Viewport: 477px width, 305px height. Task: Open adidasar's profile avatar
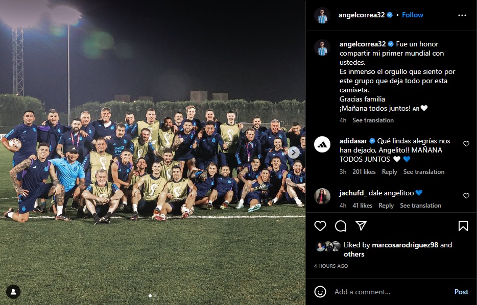(x=322, y=144)
